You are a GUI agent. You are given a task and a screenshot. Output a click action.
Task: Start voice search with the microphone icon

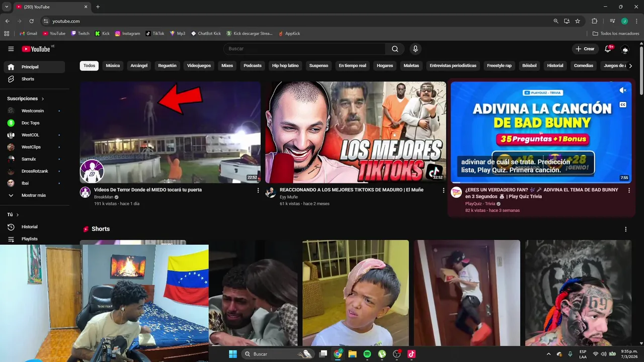tap(415, 49)
